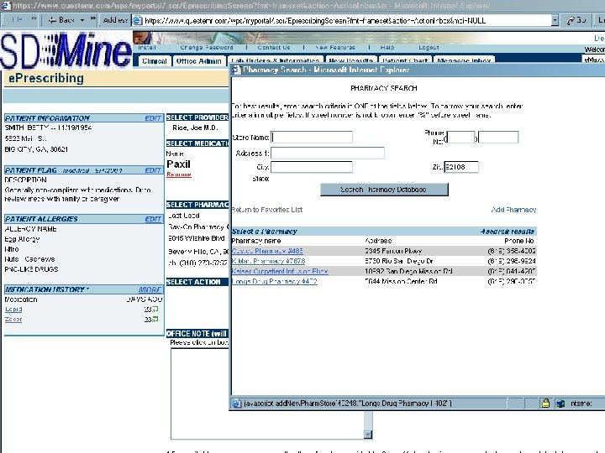Click the green icon beside Zocor days
The width and height of the screenshot is (605, 453).
[155, 319]
